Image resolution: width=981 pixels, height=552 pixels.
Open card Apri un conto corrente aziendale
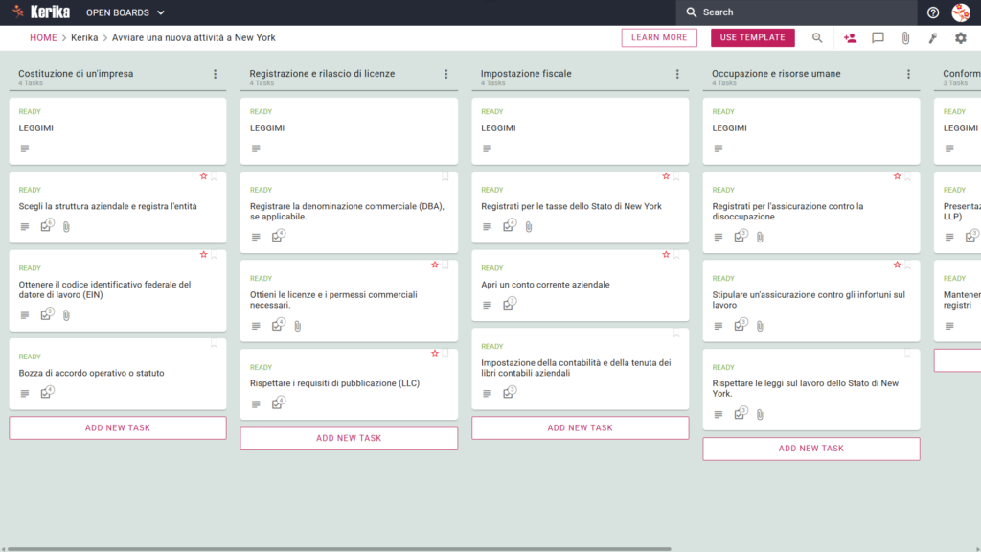point(580,286)
